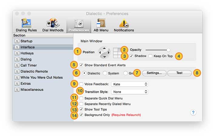The width and height of the screenshot is (215, 137).
Task: Open the Notifications warning icon
Action: pos(124,23)
